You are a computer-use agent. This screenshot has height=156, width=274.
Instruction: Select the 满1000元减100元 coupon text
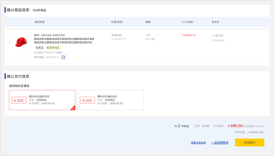[x=107, y=96]
